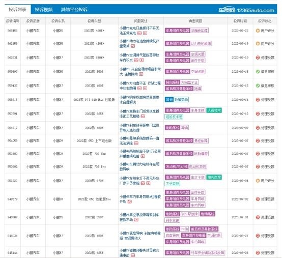Screen dimensions: 282x258
Task: Click the 投诉状态 column header
Action: 265,21
